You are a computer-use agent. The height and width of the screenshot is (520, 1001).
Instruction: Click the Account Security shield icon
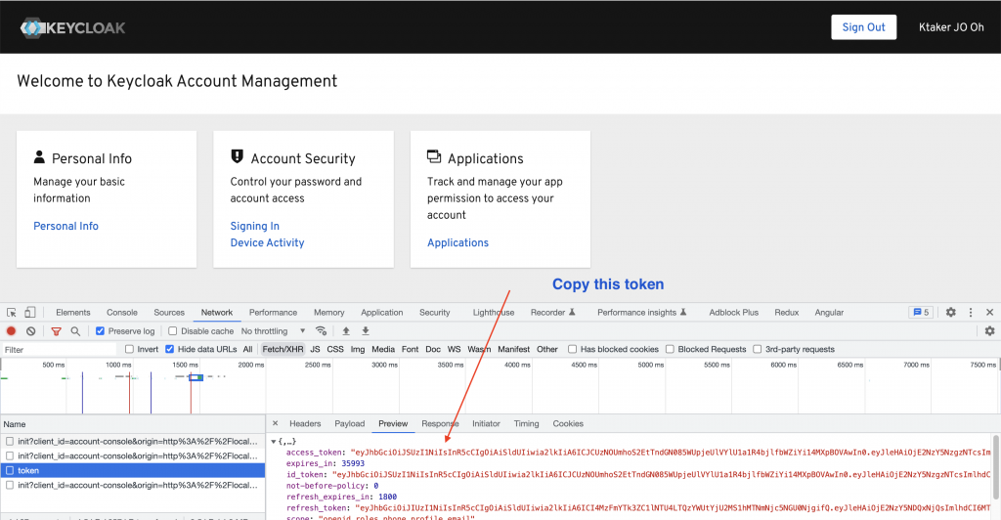point(237,156)
